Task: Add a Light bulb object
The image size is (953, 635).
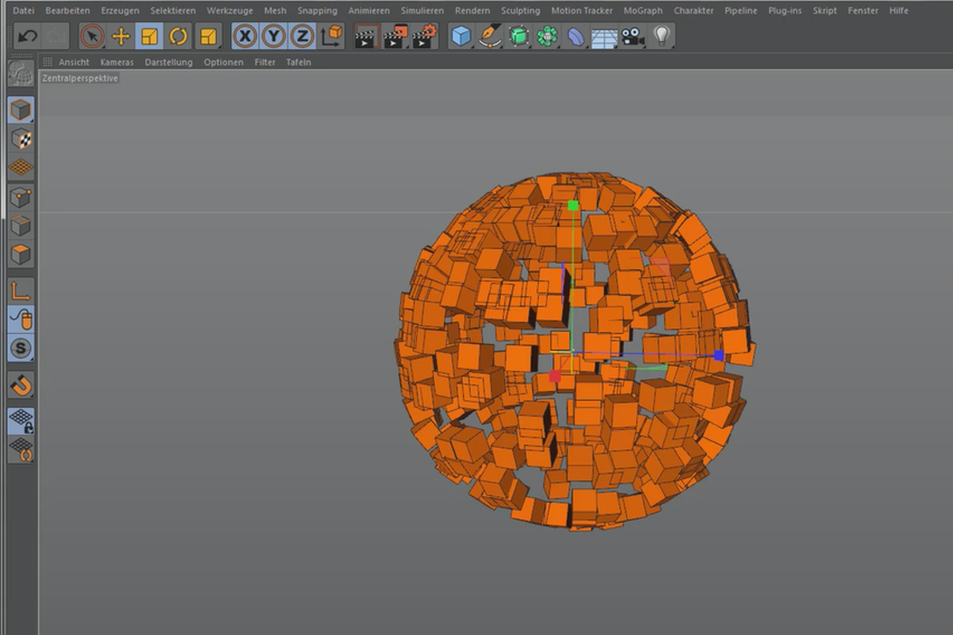Action: click(x=662, y=37)
